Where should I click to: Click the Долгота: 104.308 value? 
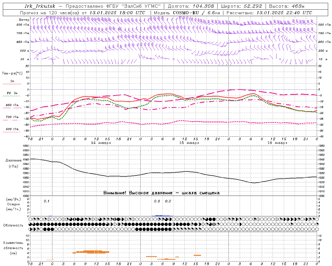[x=191, y=6]
